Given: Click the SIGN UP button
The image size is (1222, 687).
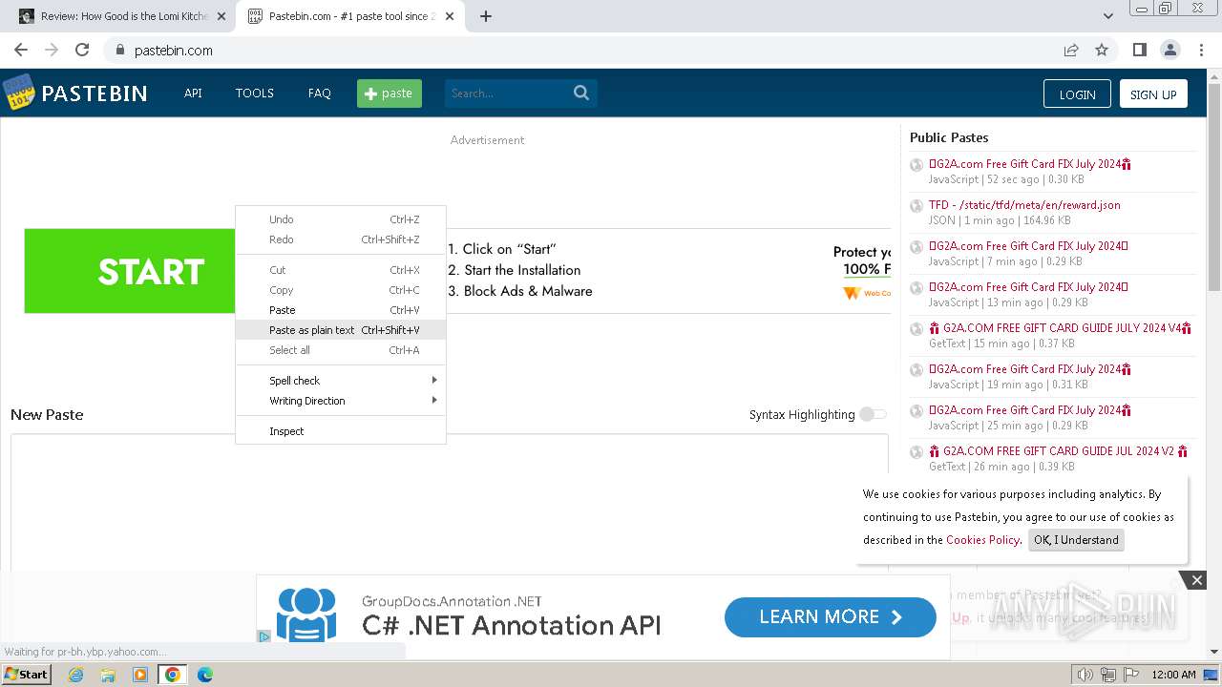Looking at the screenshot, I should coord(1153,94).
